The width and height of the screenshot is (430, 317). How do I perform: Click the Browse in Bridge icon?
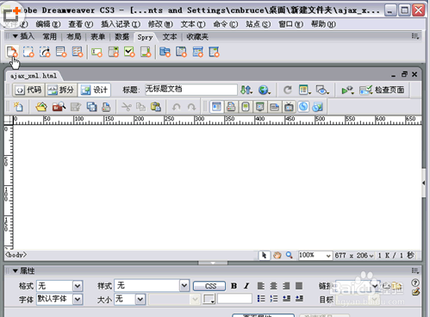(x=59, y=107)
